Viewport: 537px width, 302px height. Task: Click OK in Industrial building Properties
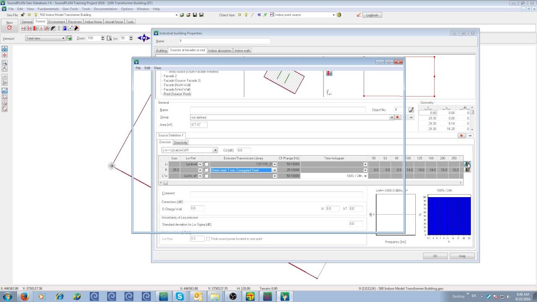coord(435,256)
